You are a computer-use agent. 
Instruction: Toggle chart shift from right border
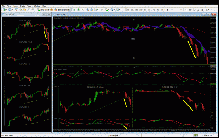click(x=101, y=10)
